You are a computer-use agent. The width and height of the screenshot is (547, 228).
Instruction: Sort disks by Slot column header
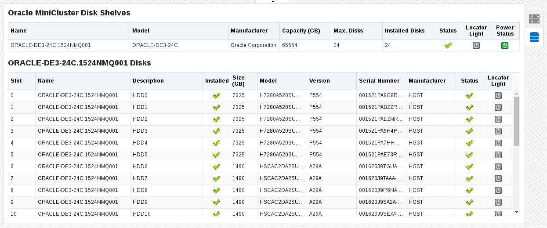[16, 81]
